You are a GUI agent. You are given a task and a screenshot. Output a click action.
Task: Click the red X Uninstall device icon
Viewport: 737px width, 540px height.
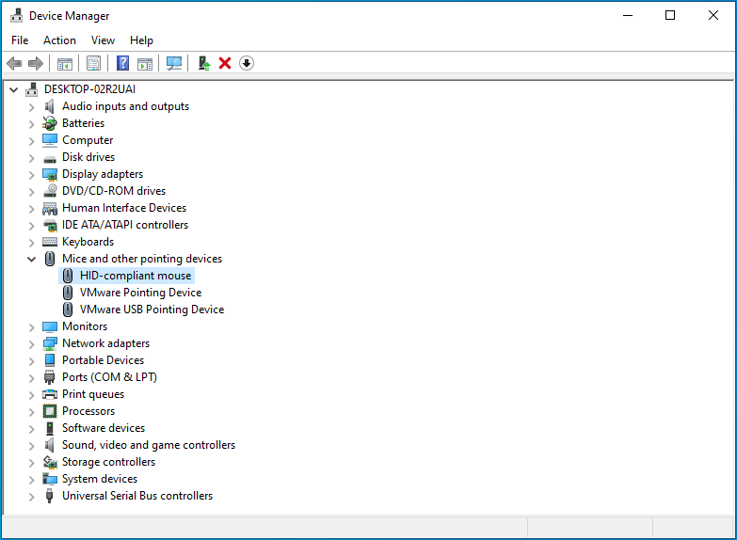click(x=225, y=63)
